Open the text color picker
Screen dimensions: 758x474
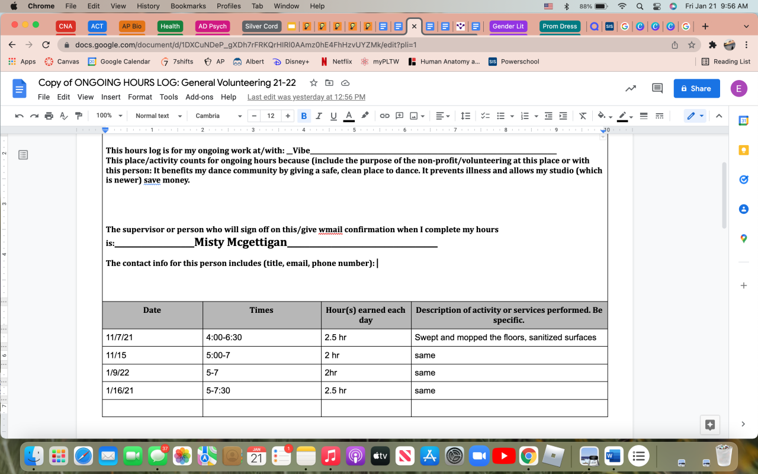coord(349,116)
